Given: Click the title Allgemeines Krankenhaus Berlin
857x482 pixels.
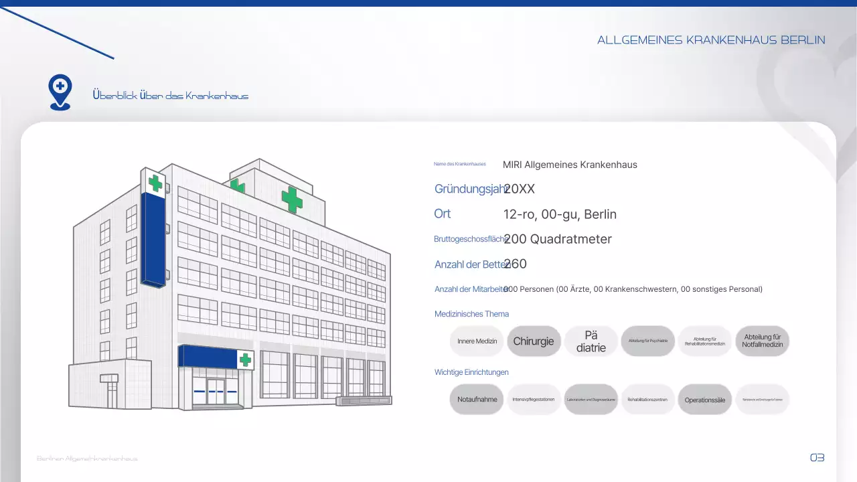Looking at the screenshot, I should [x=712, y=39].
